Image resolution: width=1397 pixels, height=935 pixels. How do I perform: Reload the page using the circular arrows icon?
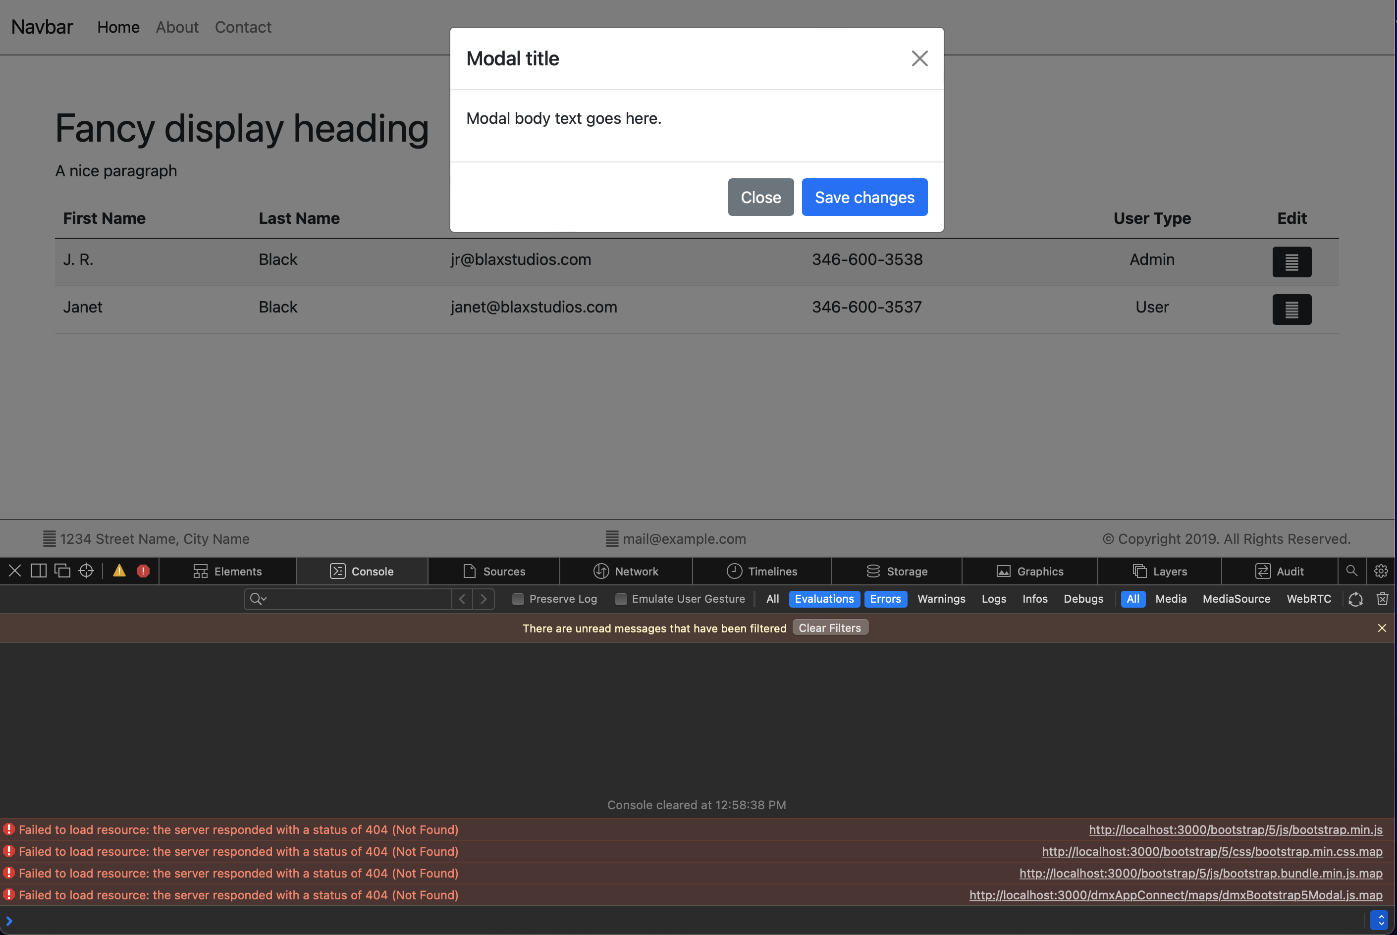coord(1355,599)
